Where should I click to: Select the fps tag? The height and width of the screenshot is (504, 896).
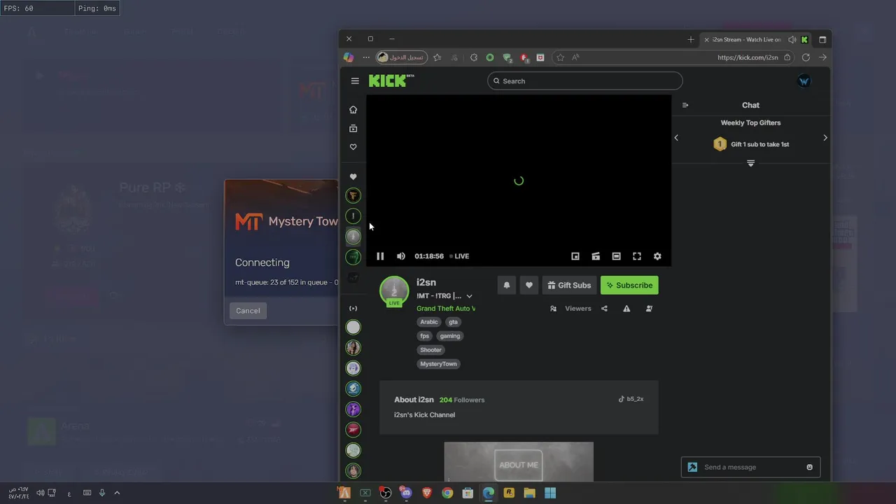[x=425, y=336]
